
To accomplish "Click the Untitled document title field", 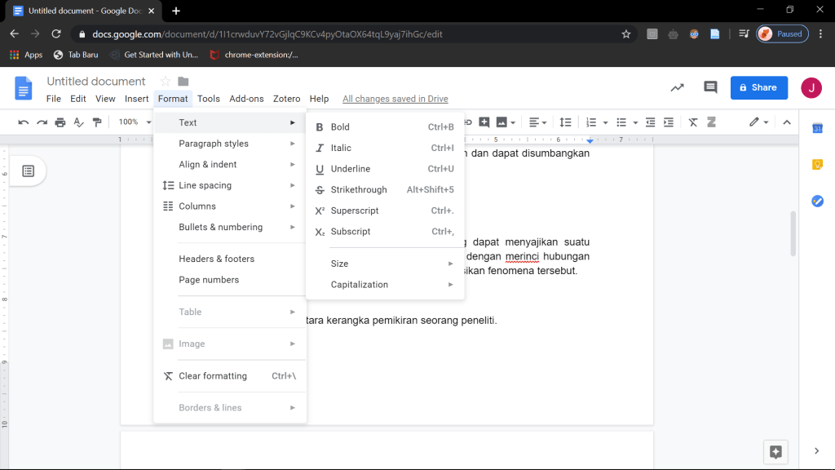I will [x=96, y=82].
